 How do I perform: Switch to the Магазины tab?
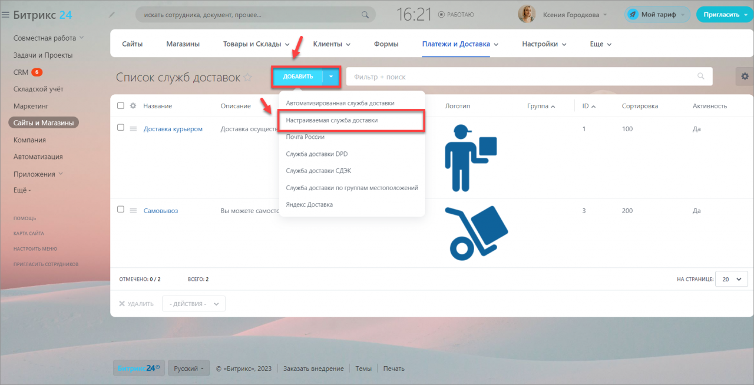coord(183,44)
